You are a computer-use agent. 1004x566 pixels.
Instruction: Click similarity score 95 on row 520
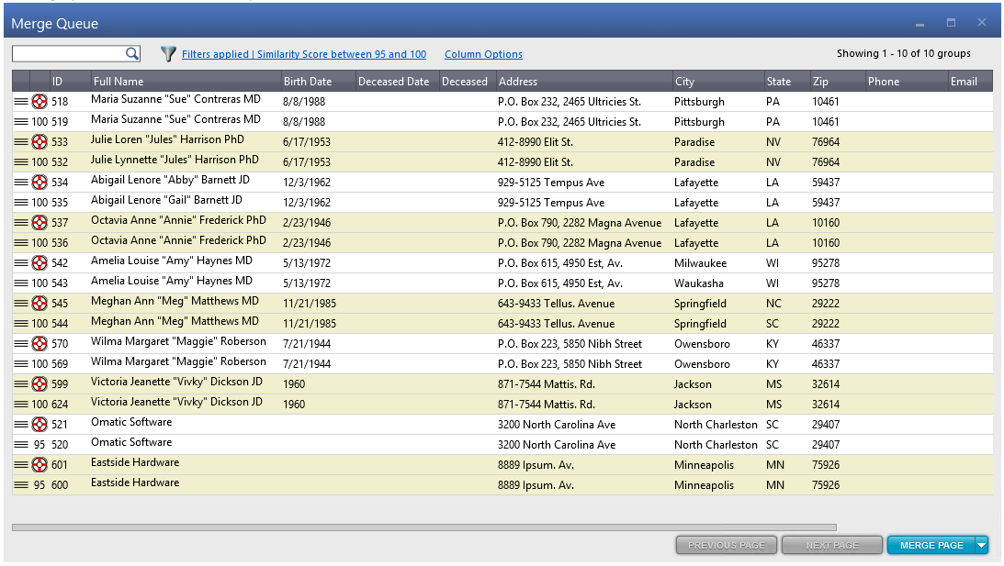pos(39,445)
